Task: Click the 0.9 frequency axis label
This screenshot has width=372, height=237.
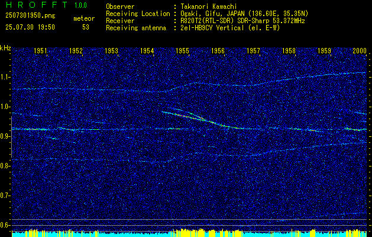Action: tap(4, 136)
